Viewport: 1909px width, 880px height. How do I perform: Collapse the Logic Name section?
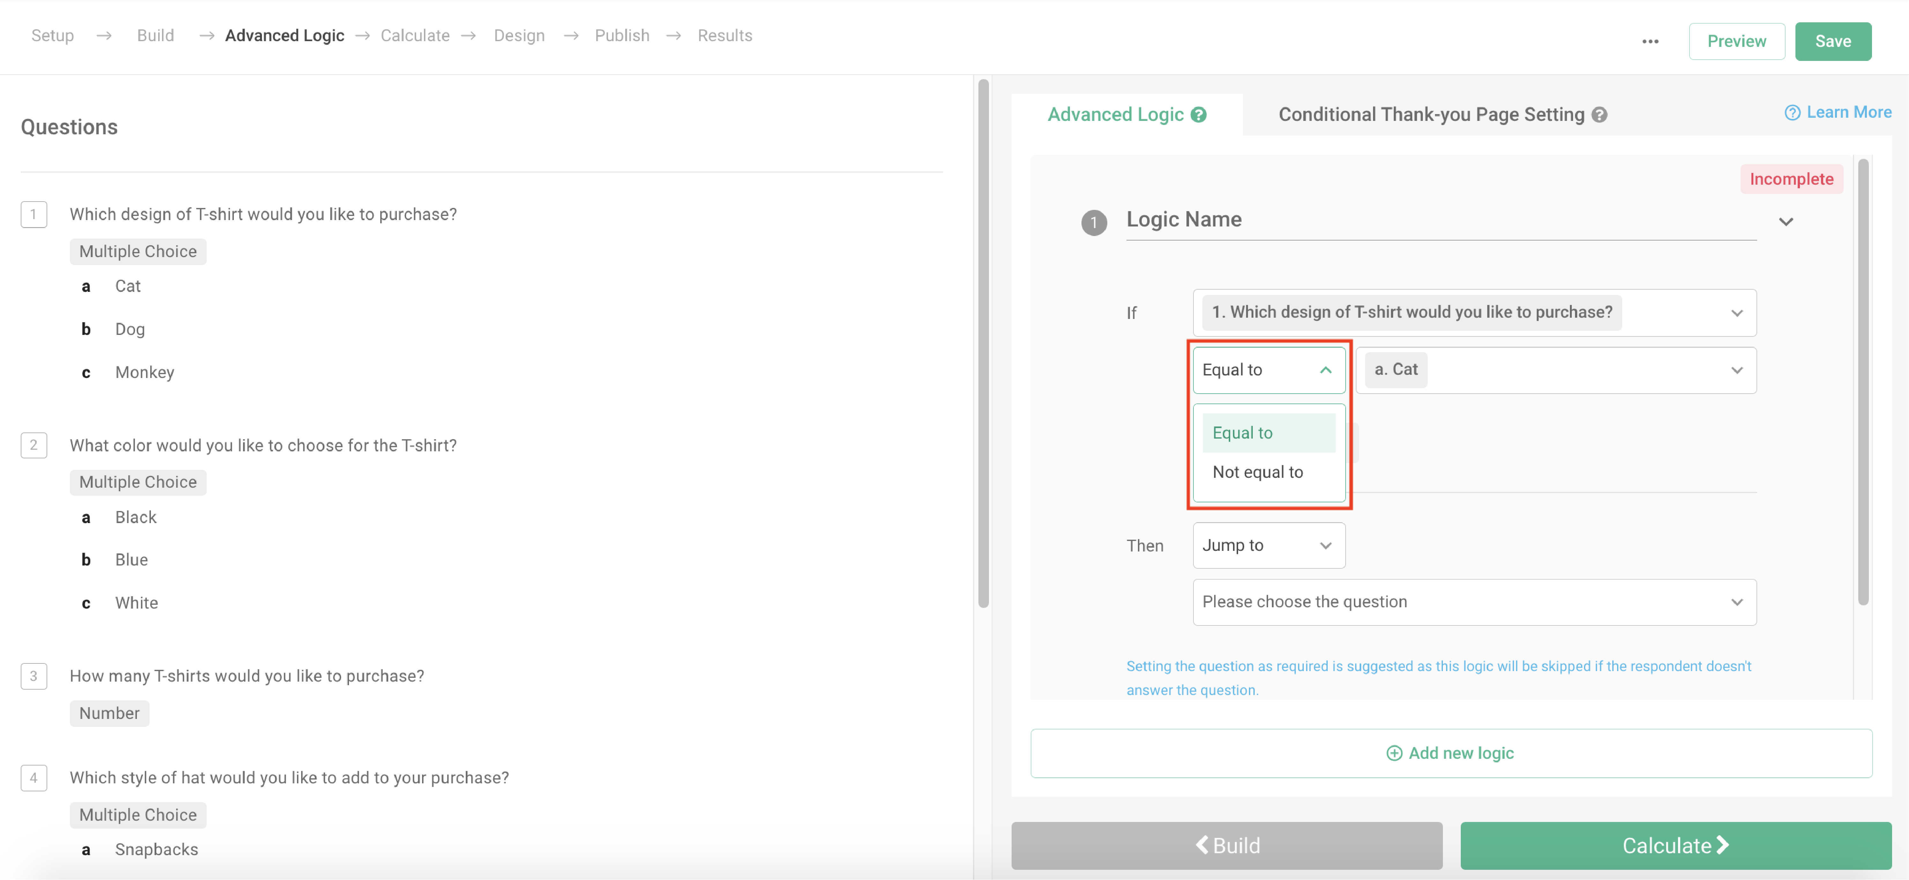click(1786, 221)
